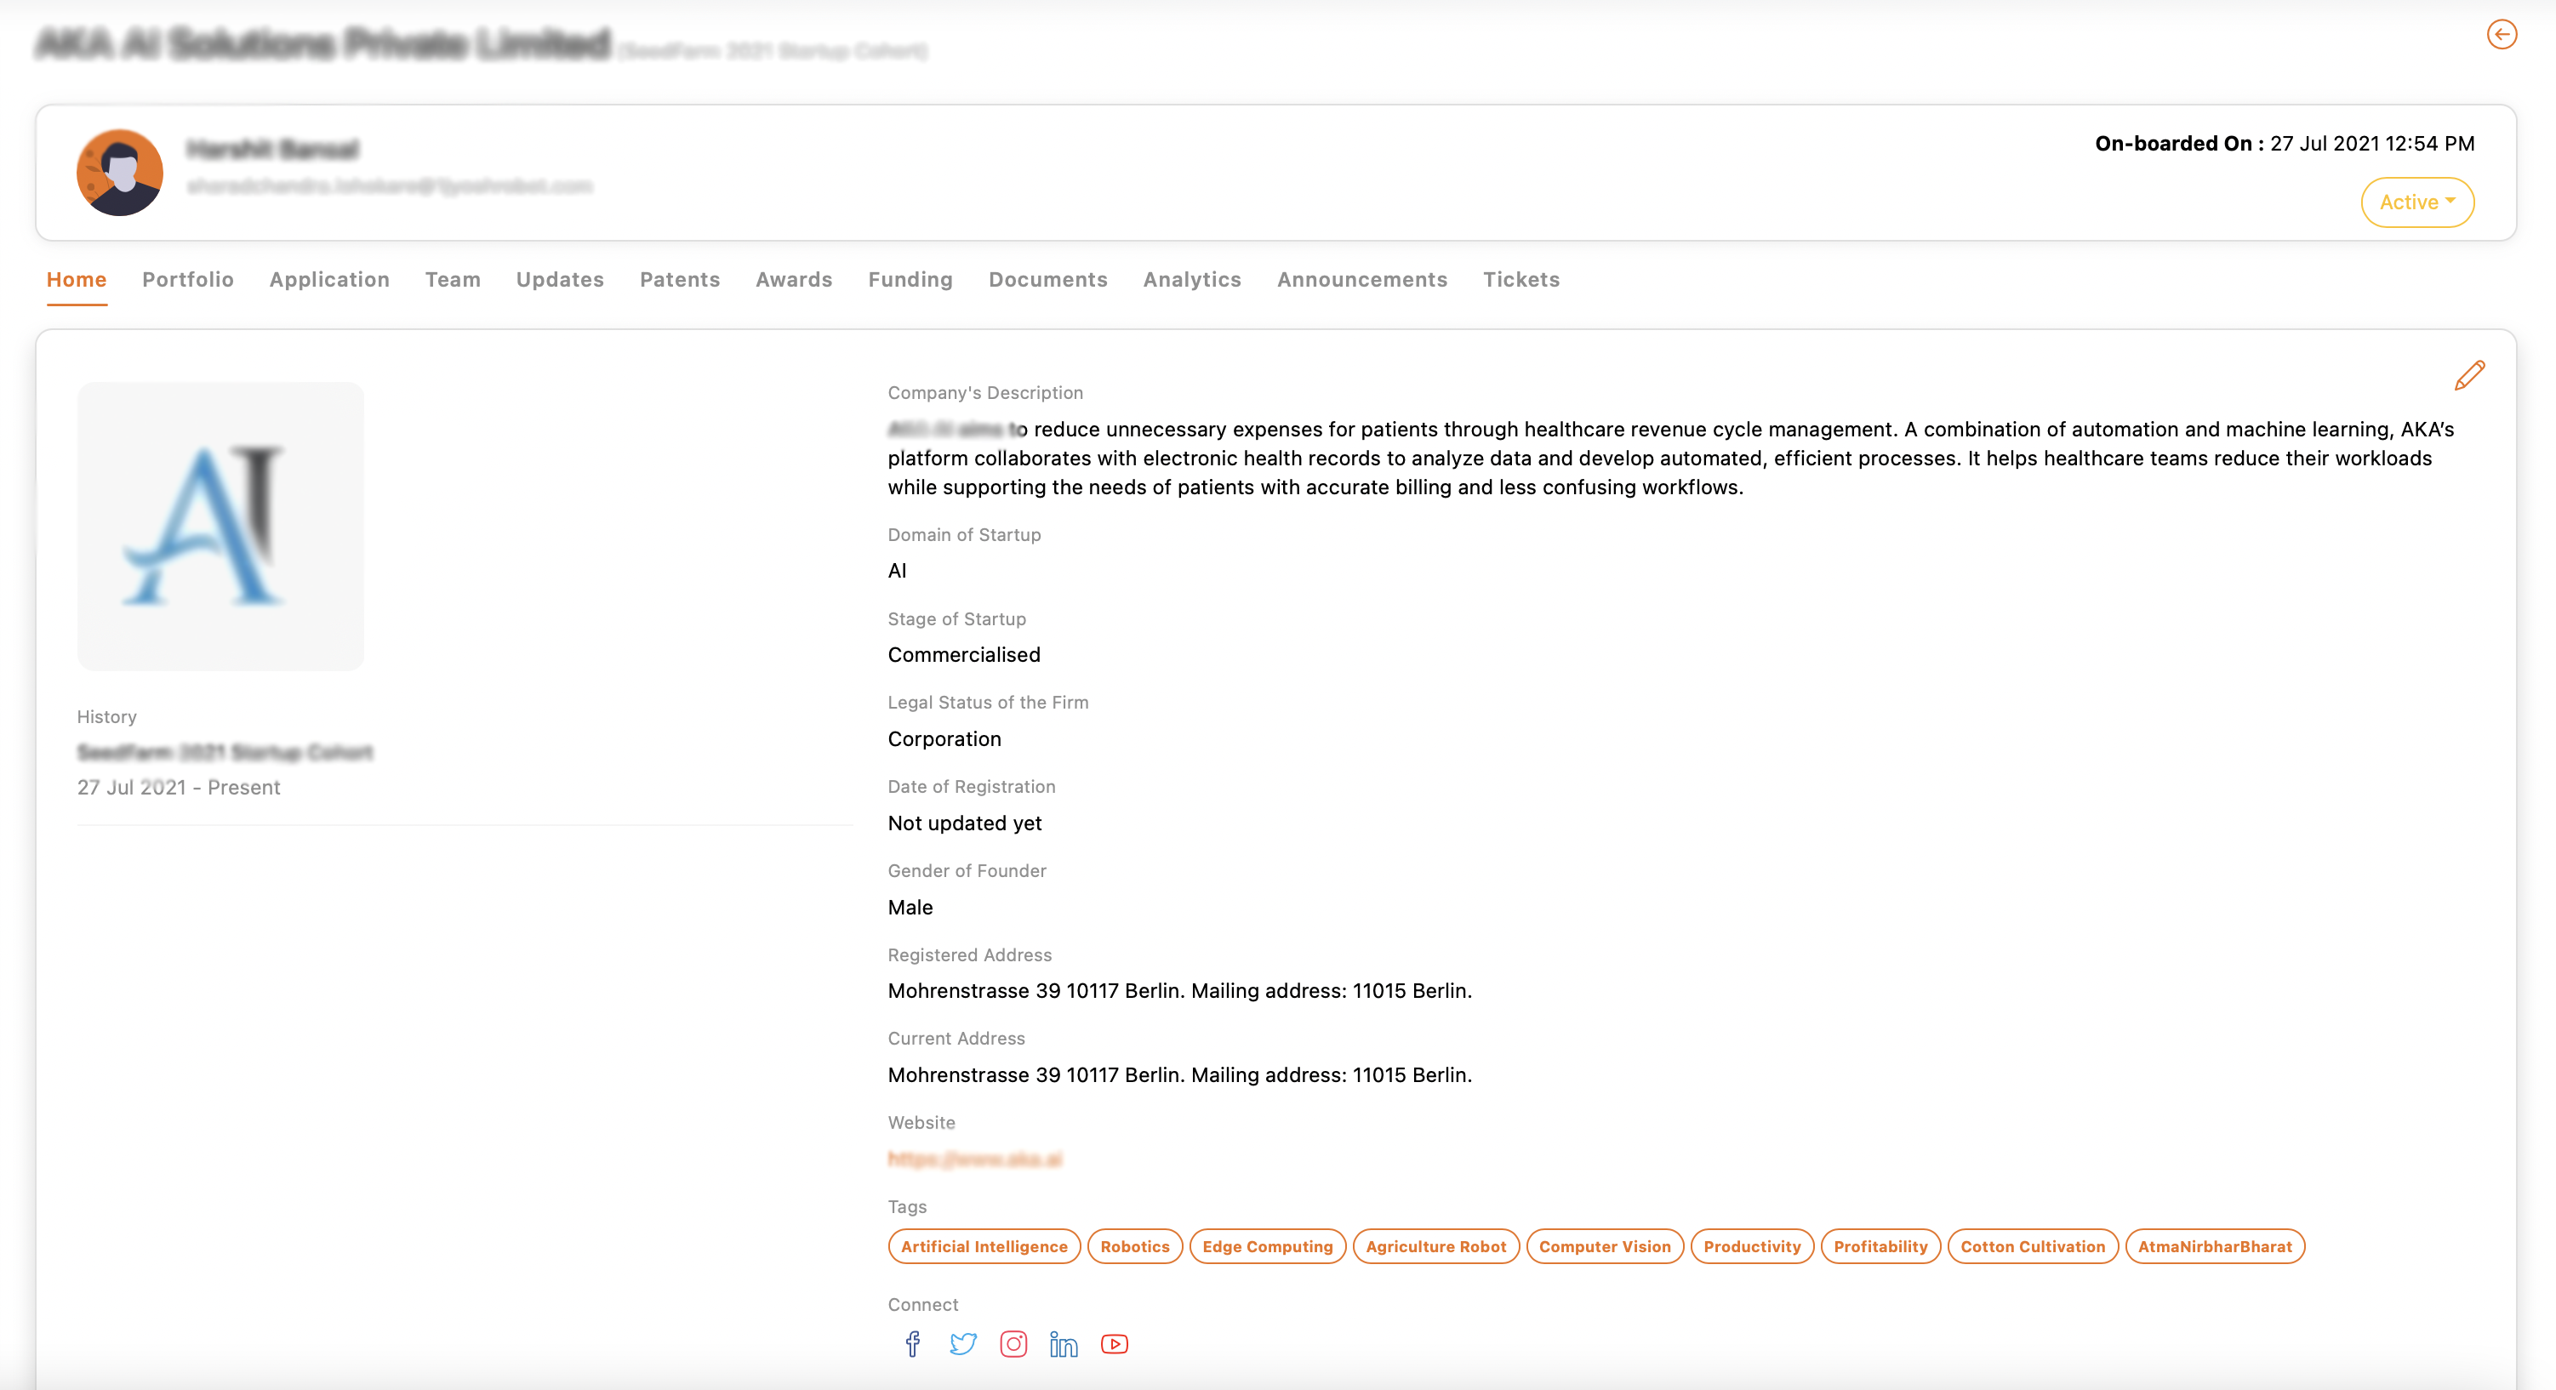This screenshot has width=2556, height=1390.
Task: Click the back arrow at top right
Action: click(2502, 34)
